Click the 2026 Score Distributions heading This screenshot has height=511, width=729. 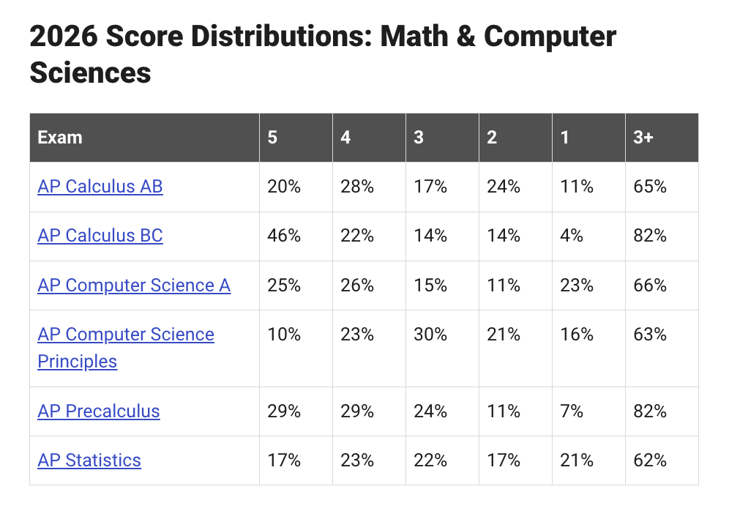[323, 54]
